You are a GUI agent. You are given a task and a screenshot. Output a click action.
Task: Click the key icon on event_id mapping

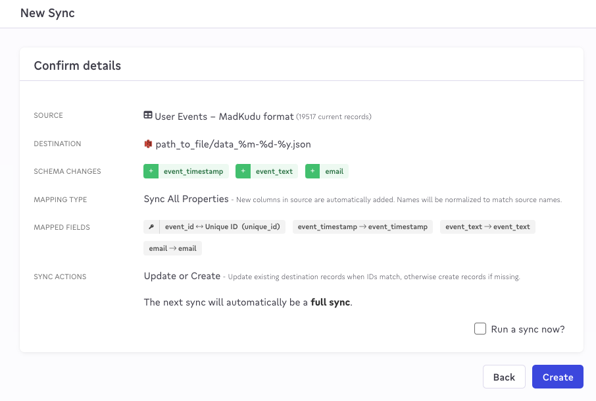pos(151,227)
